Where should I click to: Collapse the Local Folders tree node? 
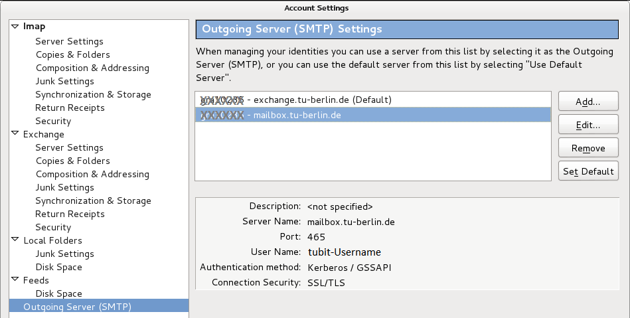tap(15, 240)
